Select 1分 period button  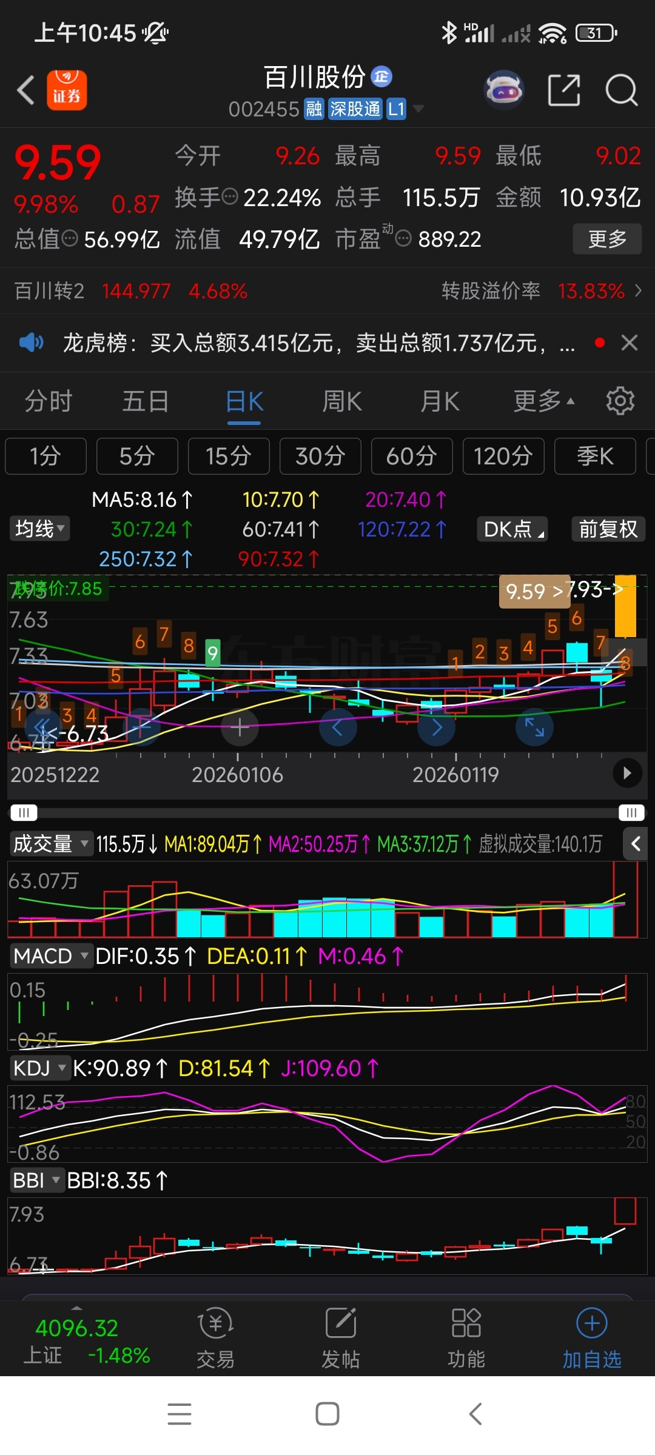pos(45,456)
